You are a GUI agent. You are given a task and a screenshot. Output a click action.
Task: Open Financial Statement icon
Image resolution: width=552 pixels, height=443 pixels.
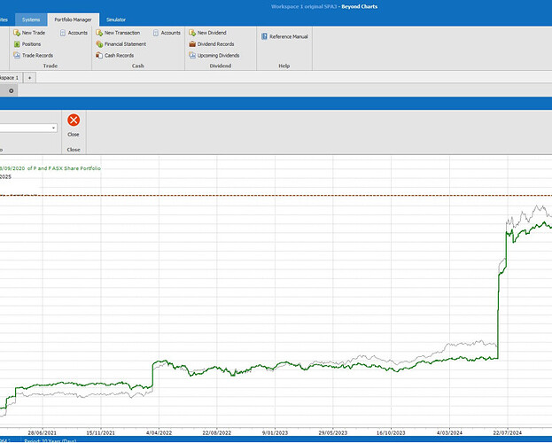pos(99,44)
